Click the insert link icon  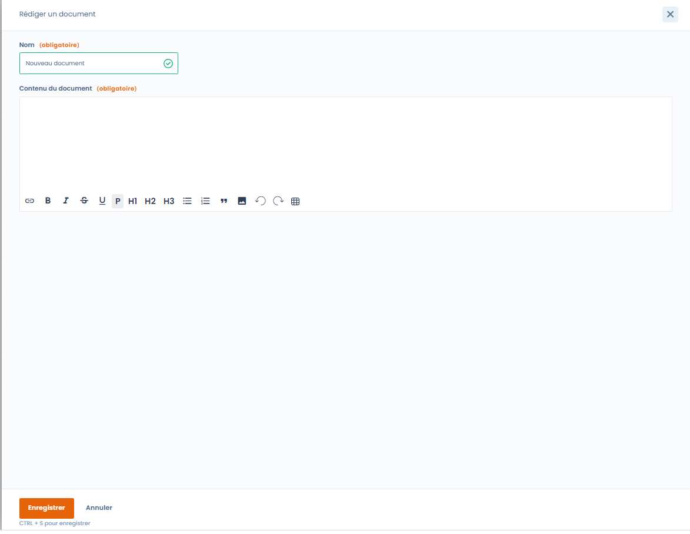29,201
